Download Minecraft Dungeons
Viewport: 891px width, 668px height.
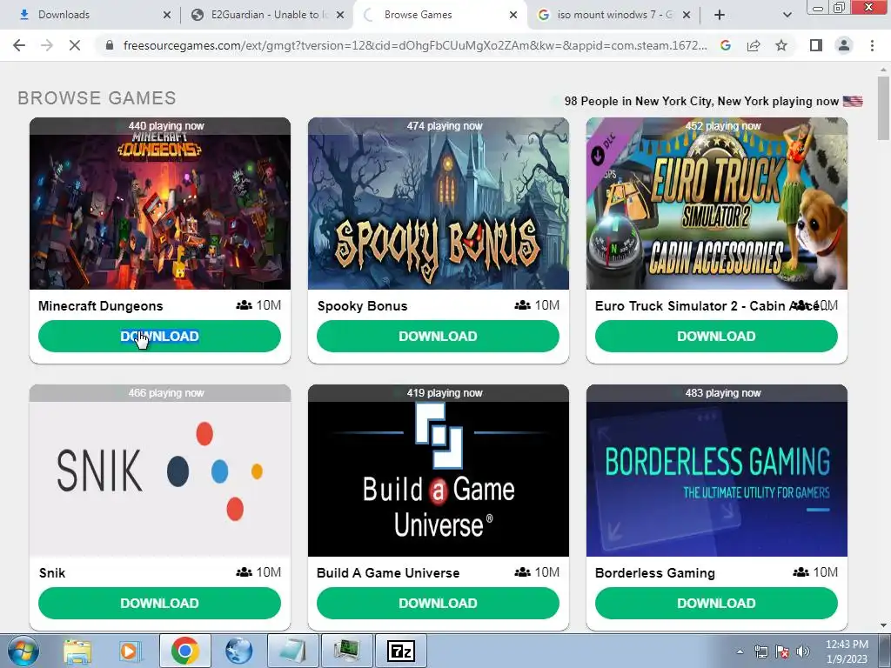(160, 337)
